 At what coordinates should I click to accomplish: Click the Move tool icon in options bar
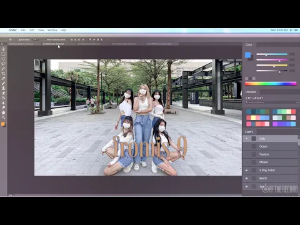(10, 39)
